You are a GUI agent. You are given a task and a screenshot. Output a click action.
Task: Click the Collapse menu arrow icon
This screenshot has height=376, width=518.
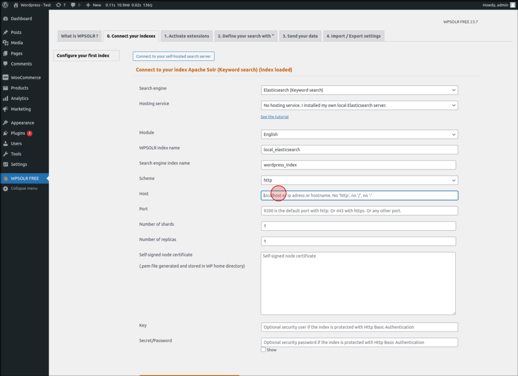5,188
